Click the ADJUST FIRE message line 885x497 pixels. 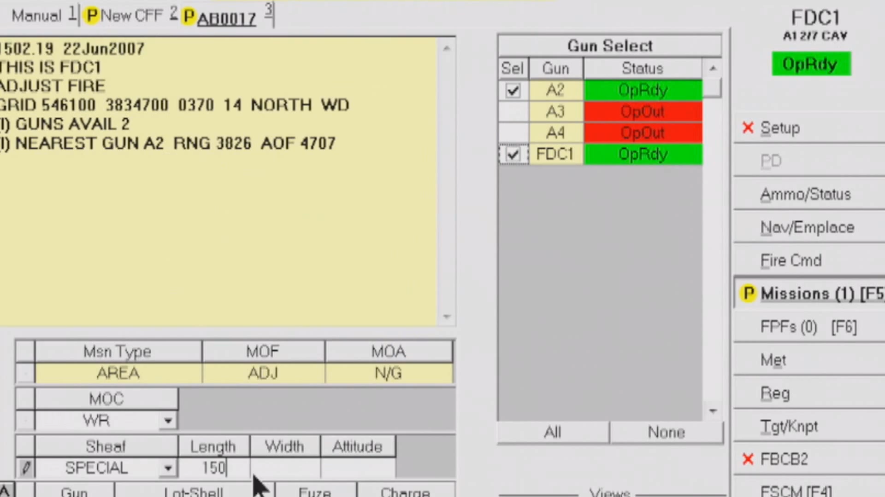pos(53,86)
